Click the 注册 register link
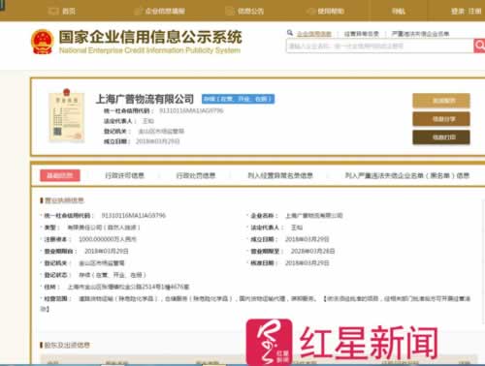Viewport: 485px width, 366px height. [x=474, y=12]
